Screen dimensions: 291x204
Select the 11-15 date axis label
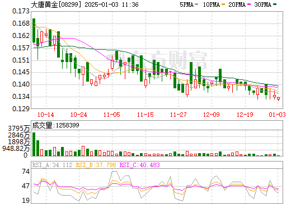[145, 115]
